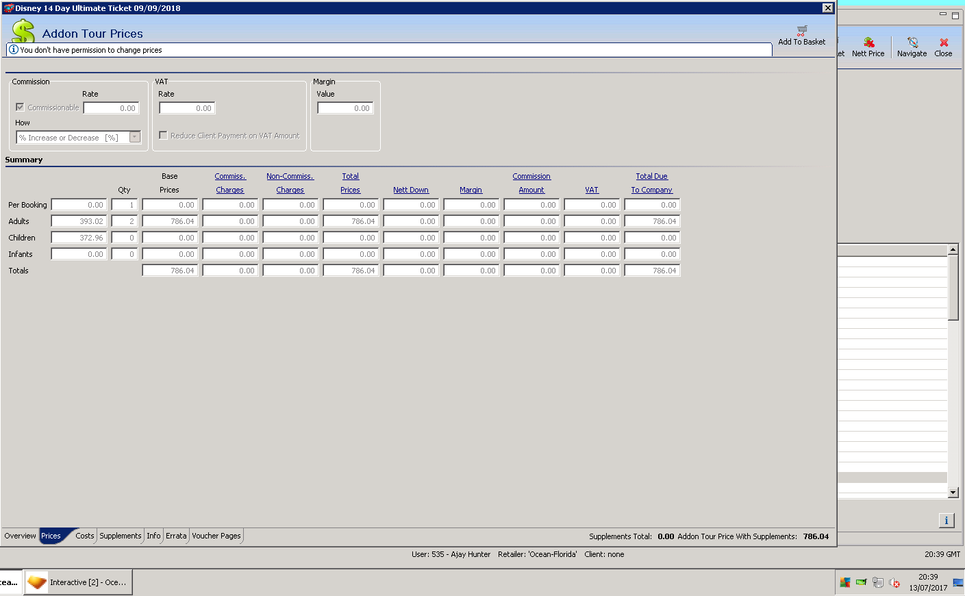Click the network icon in system tray
This screenshot has width=965, height=596.
[x=878, y=582]
